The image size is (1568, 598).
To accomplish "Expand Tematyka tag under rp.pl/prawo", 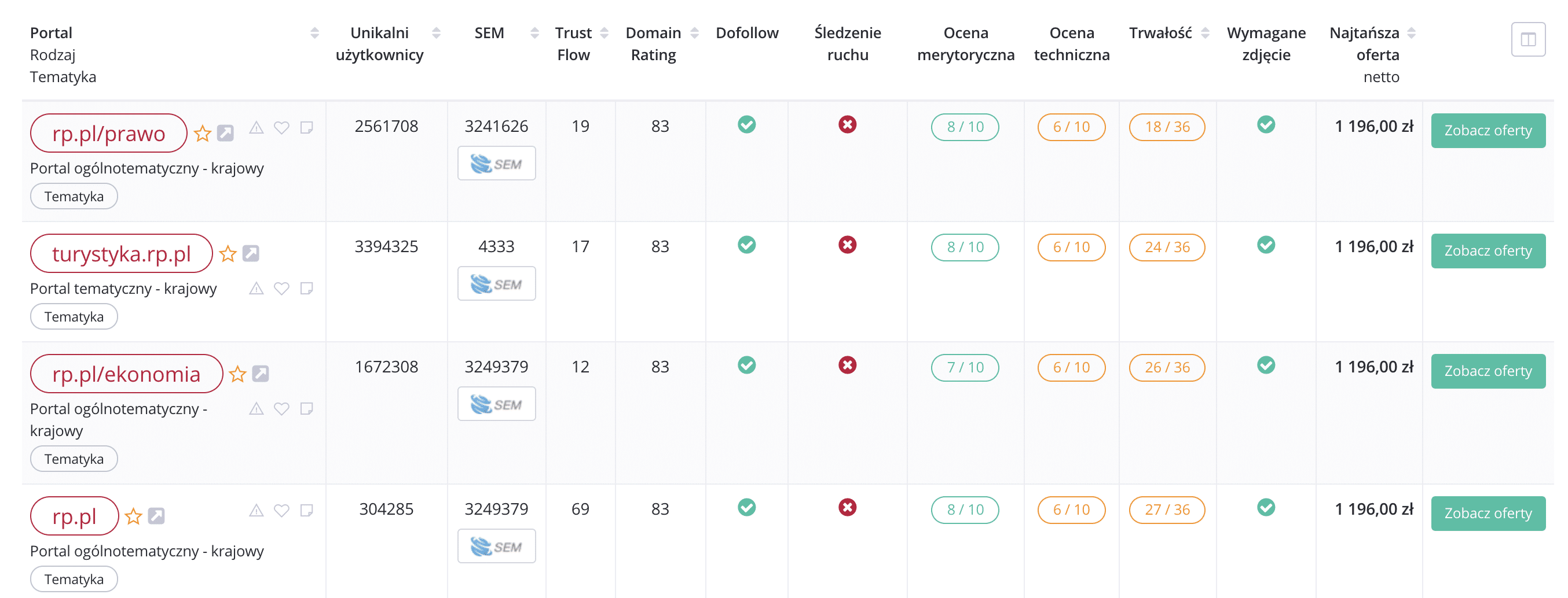I will (x=74, y=196).
